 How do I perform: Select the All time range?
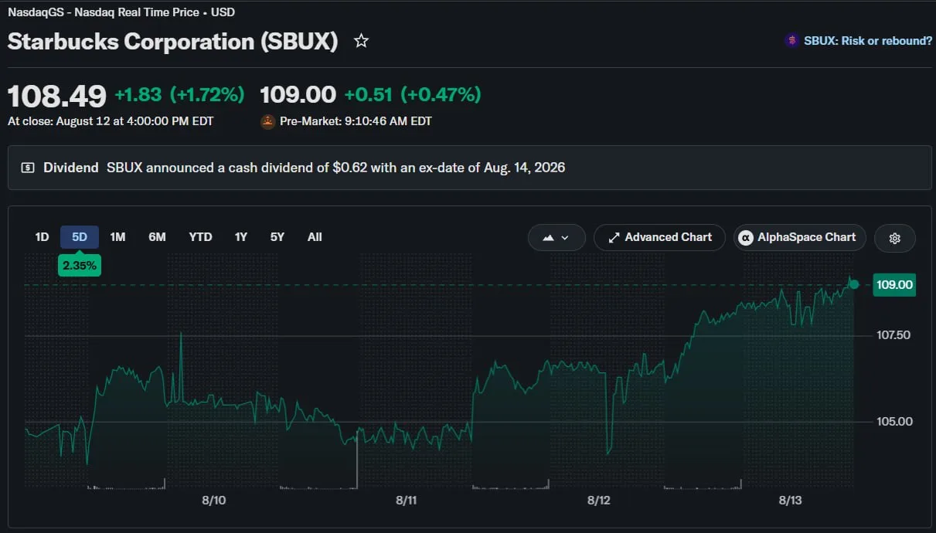click(x=315, y=237)
